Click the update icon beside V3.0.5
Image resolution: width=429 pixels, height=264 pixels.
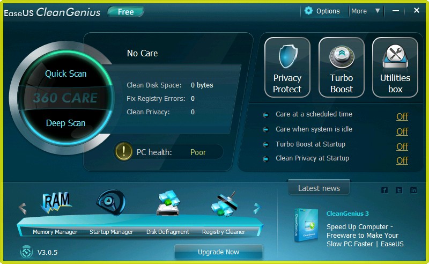[x=26, y=252]
